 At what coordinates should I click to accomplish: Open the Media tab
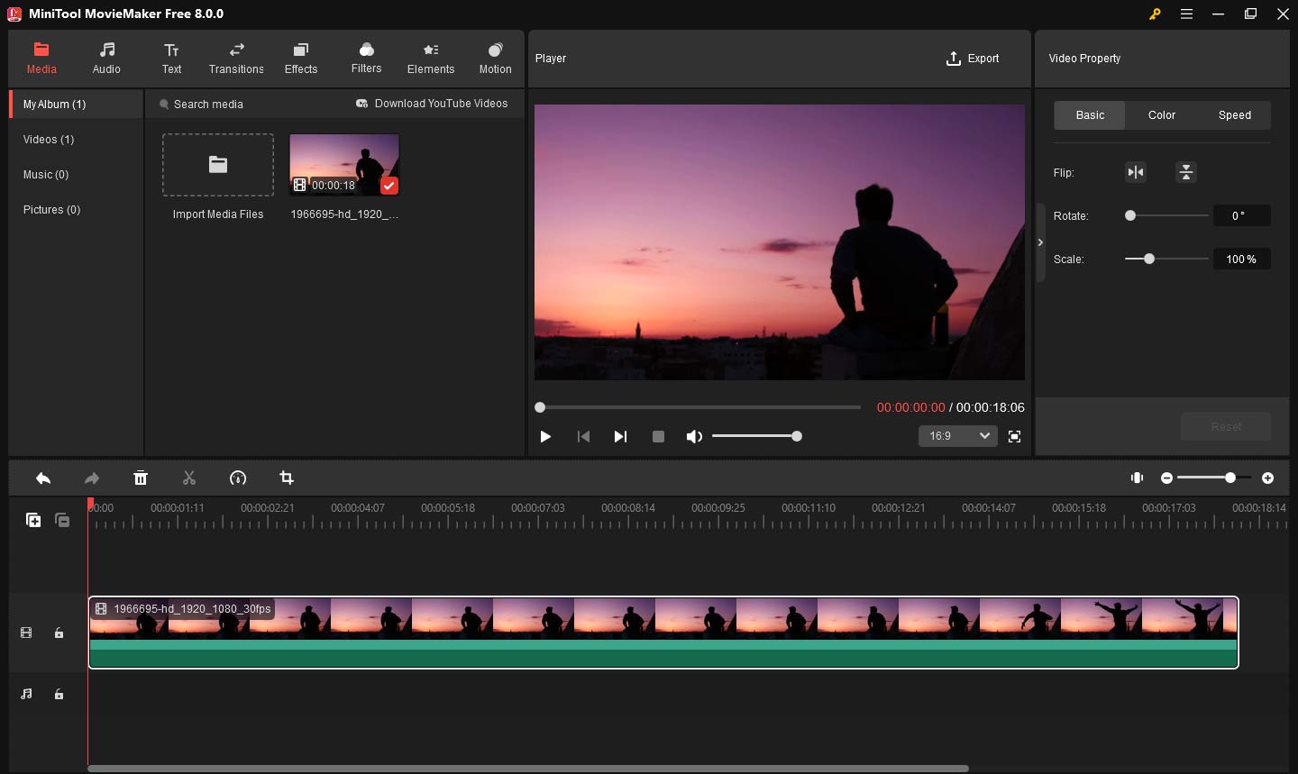pos(41,59)
